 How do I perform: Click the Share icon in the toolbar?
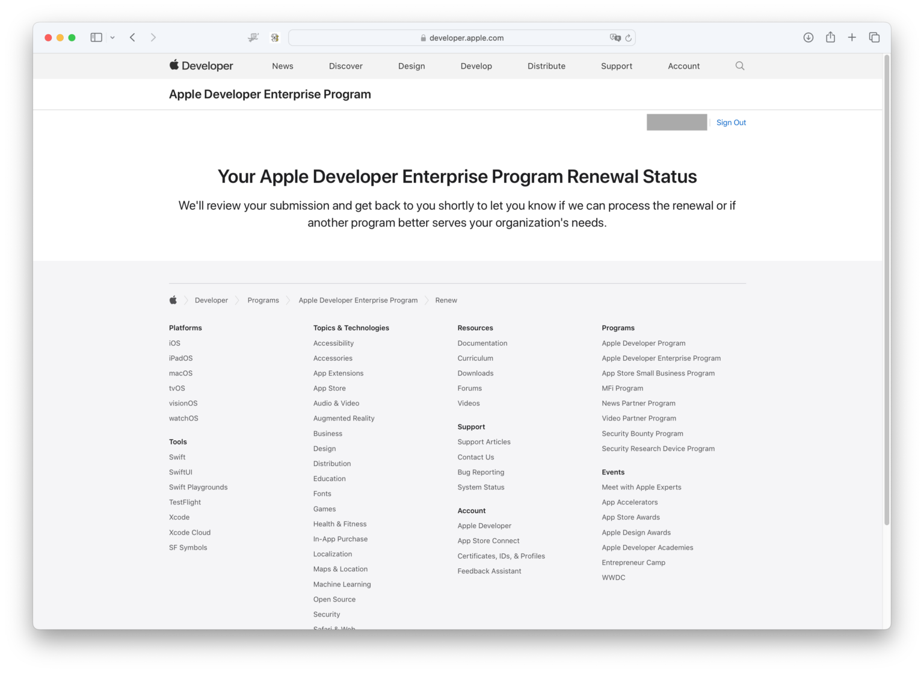point(830,37)
